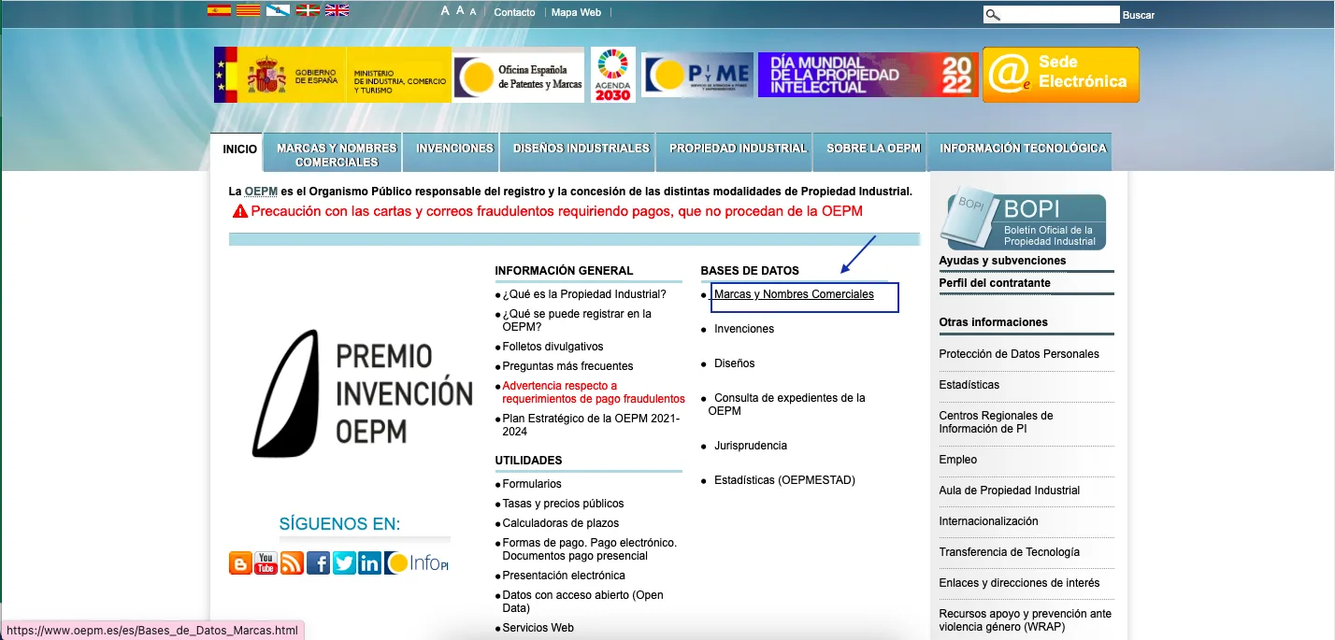The height and width of the screenshot is (640, 1335).
Task: Open Protección de Datos Personales link
Action: 1019,354
